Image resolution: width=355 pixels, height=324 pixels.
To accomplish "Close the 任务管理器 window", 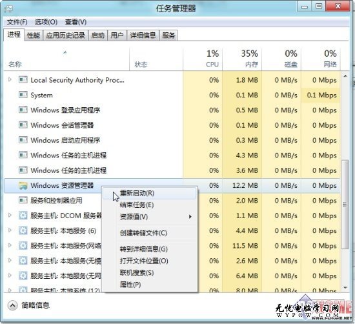I will [x=338, y=6].
